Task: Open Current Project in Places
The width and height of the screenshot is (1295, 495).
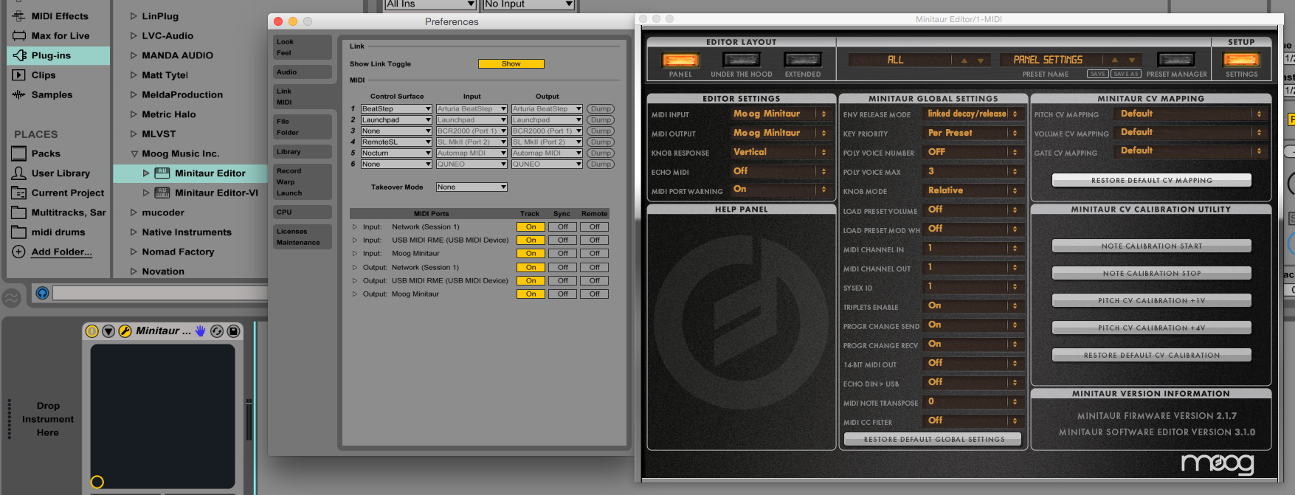Action: coord(59,193)
